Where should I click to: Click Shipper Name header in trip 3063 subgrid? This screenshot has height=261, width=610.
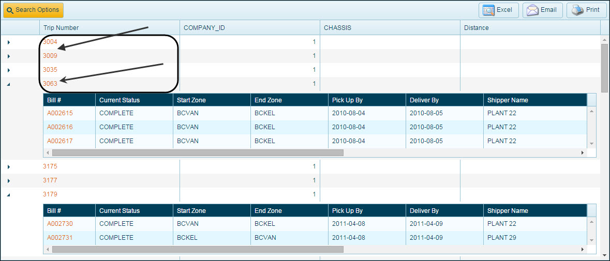(x=535, y=100)
